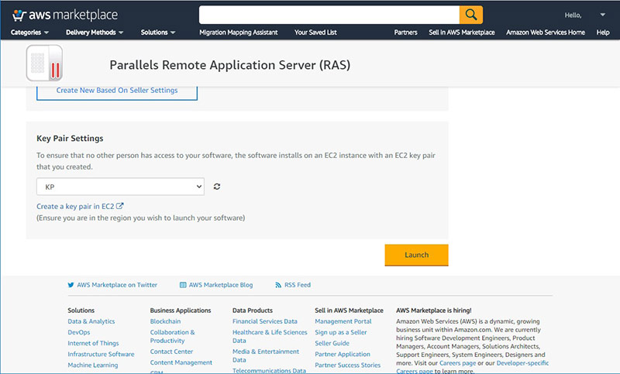Screen dimensions: 620x374
Task: Refresh the key pair list icon
Action: pyautogui.click(x=217, y=187)
